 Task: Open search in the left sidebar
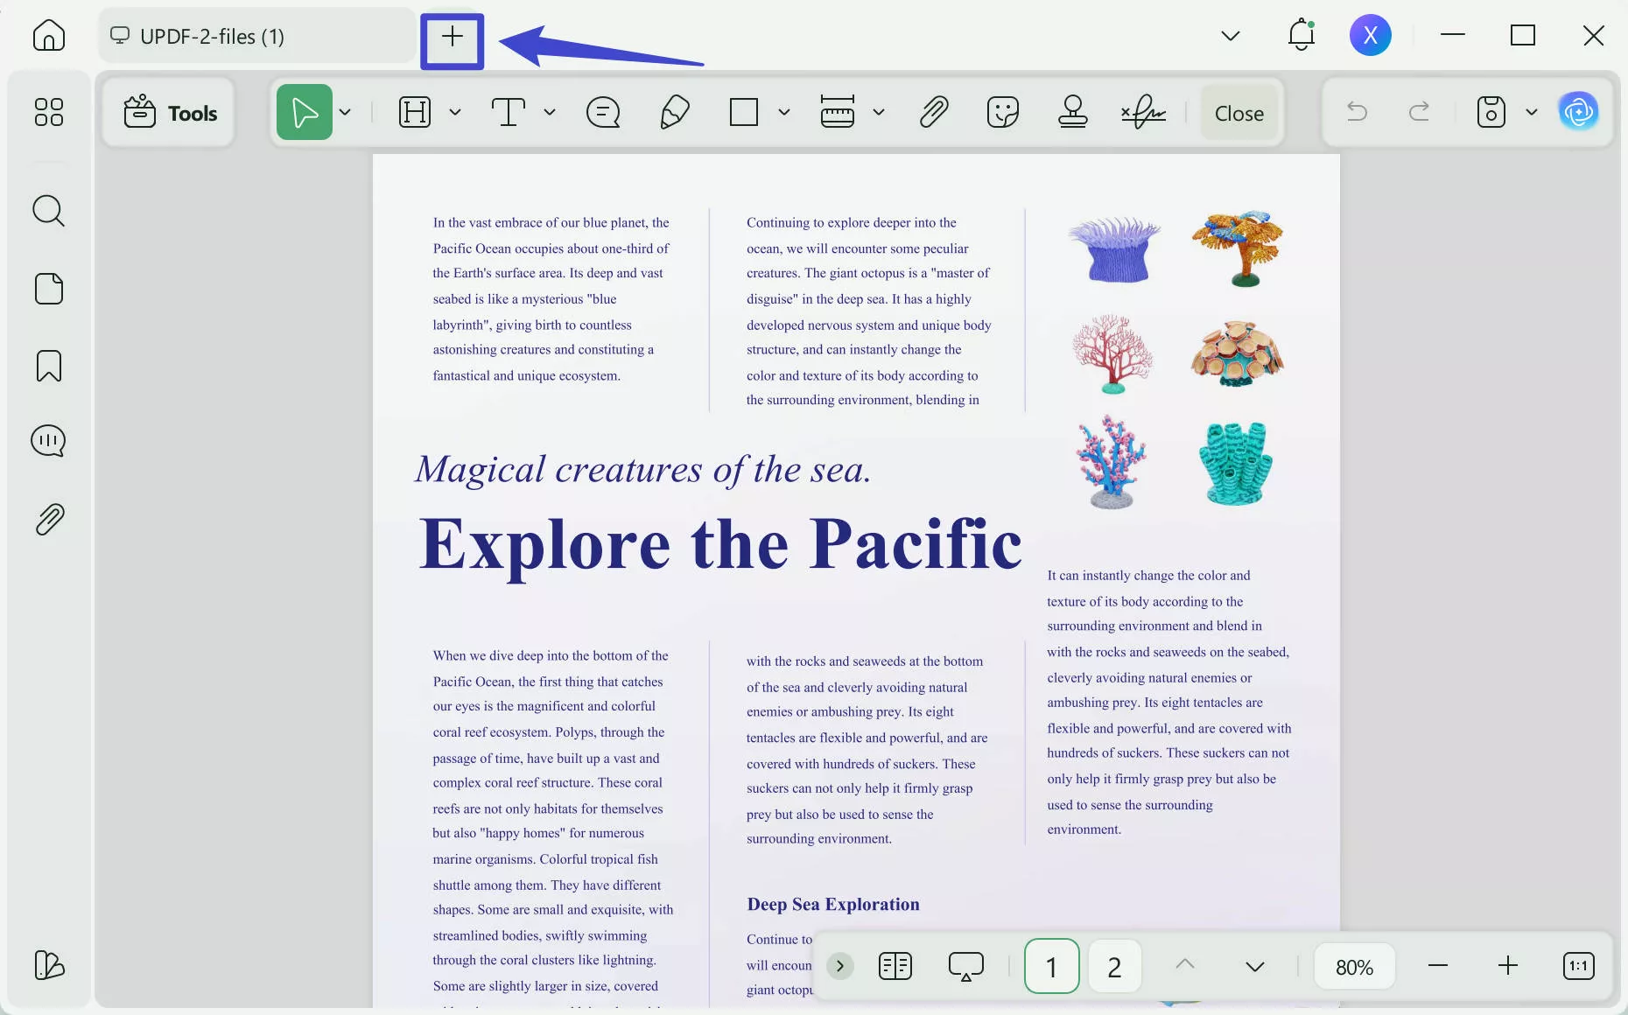click(x=48, y=211)
